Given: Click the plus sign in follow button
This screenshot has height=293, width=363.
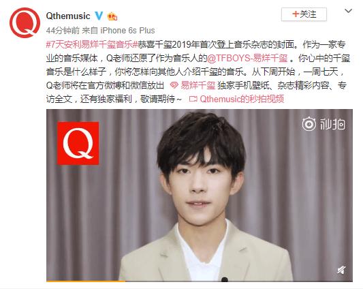Looking at the screenshot, I should pos(296,14).
